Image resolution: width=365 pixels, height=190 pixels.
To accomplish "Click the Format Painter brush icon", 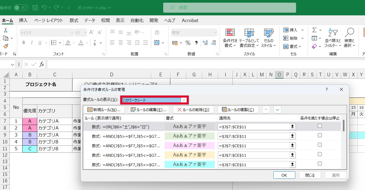I will pos(5,46).
